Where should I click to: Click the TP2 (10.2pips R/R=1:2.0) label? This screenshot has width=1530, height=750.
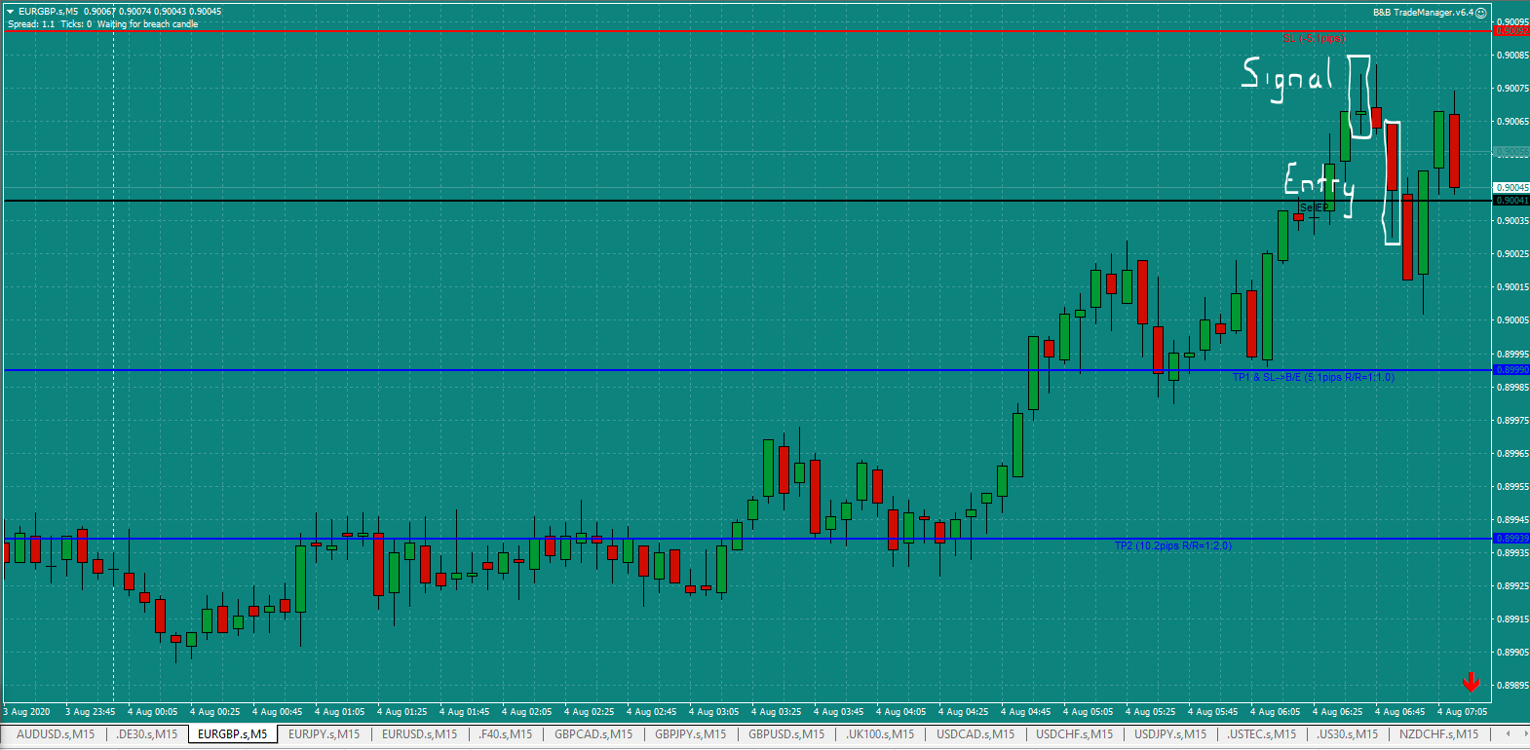[x=1173, y=545]
